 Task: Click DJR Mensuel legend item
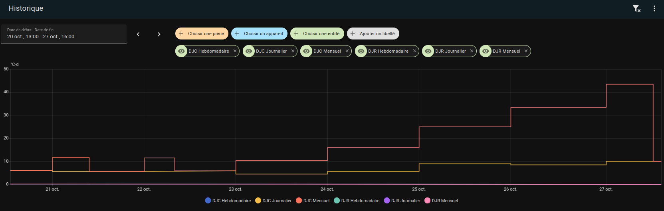click(x=441, y=201)
